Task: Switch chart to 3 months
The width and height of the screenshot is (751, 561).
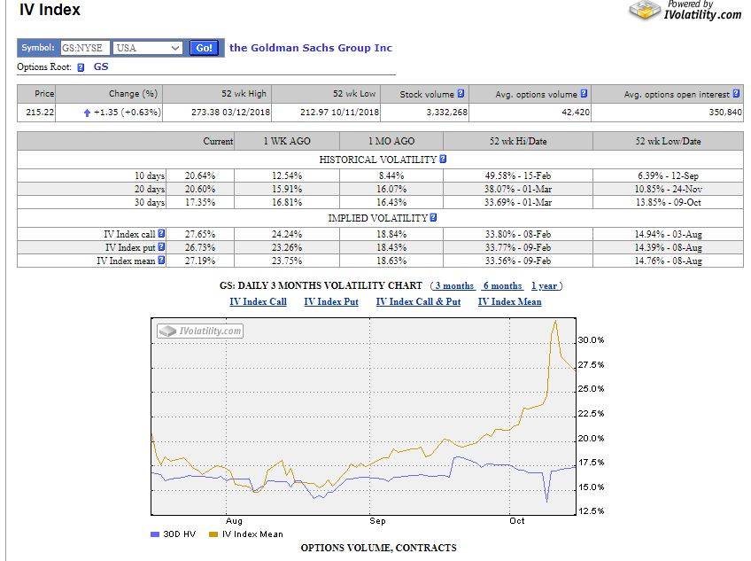Action: (x=454, y=285)
